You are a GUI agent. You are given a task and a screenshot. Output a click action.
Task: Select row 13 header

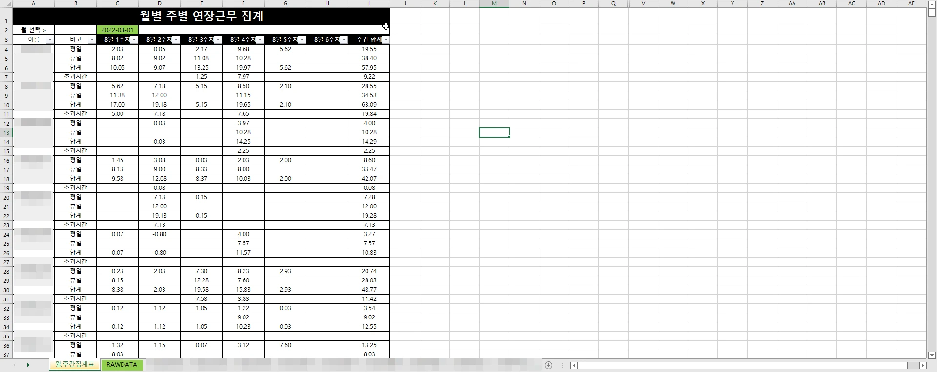tap(6, 132)
